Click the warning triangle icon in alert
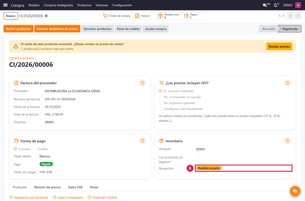 [16, 46]
